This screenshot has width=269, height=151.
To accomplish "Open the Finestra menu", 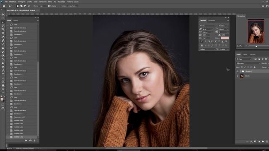I will pyautogui.click(x=70, y=2).
